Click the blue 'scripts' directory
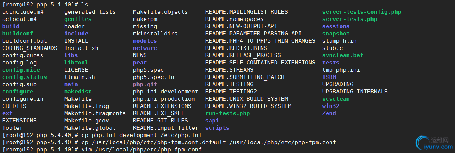 (217, 128)
